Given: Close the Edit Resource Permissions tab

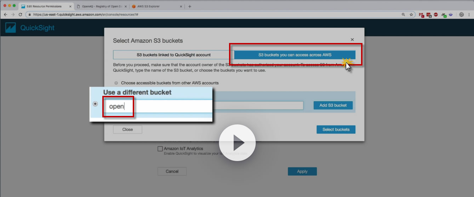Looking at the screenshot, I should click(70, 6).
